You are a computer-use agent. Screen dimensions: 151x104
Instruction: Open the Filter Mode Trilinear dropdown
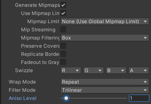pyautogui.click(x=105, y=90)
